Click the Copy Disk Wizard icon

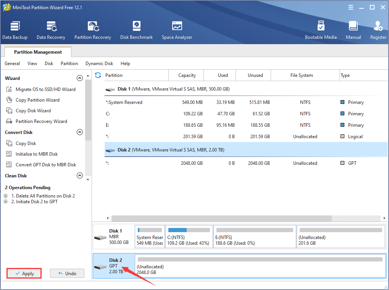9,110
